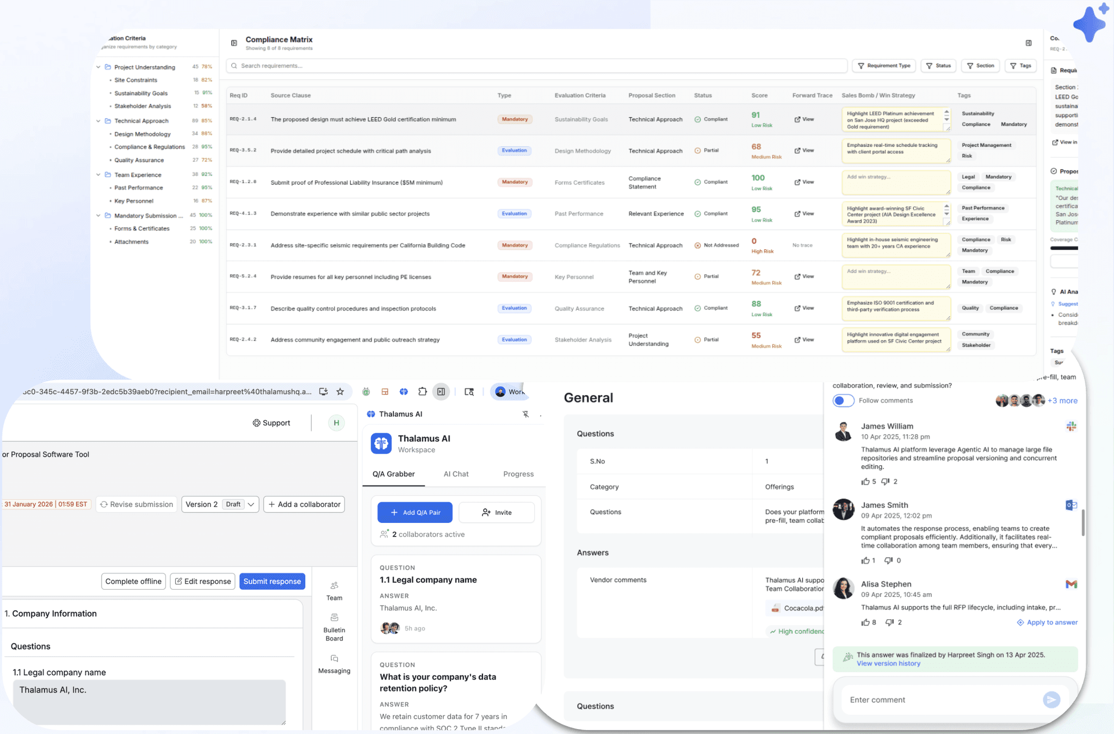Open the Requirement Type filter
1114x734 pixels.
(883, 66)
